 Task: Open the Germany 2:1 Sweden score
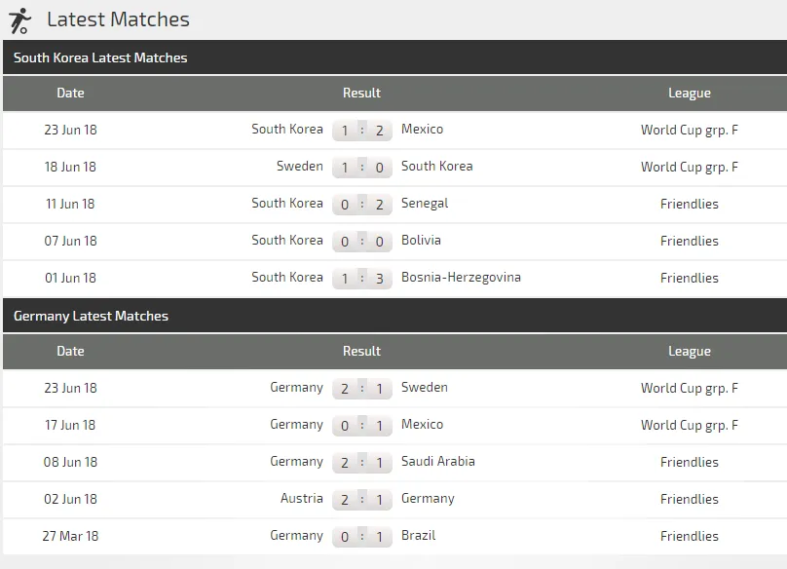pos(362,389)
